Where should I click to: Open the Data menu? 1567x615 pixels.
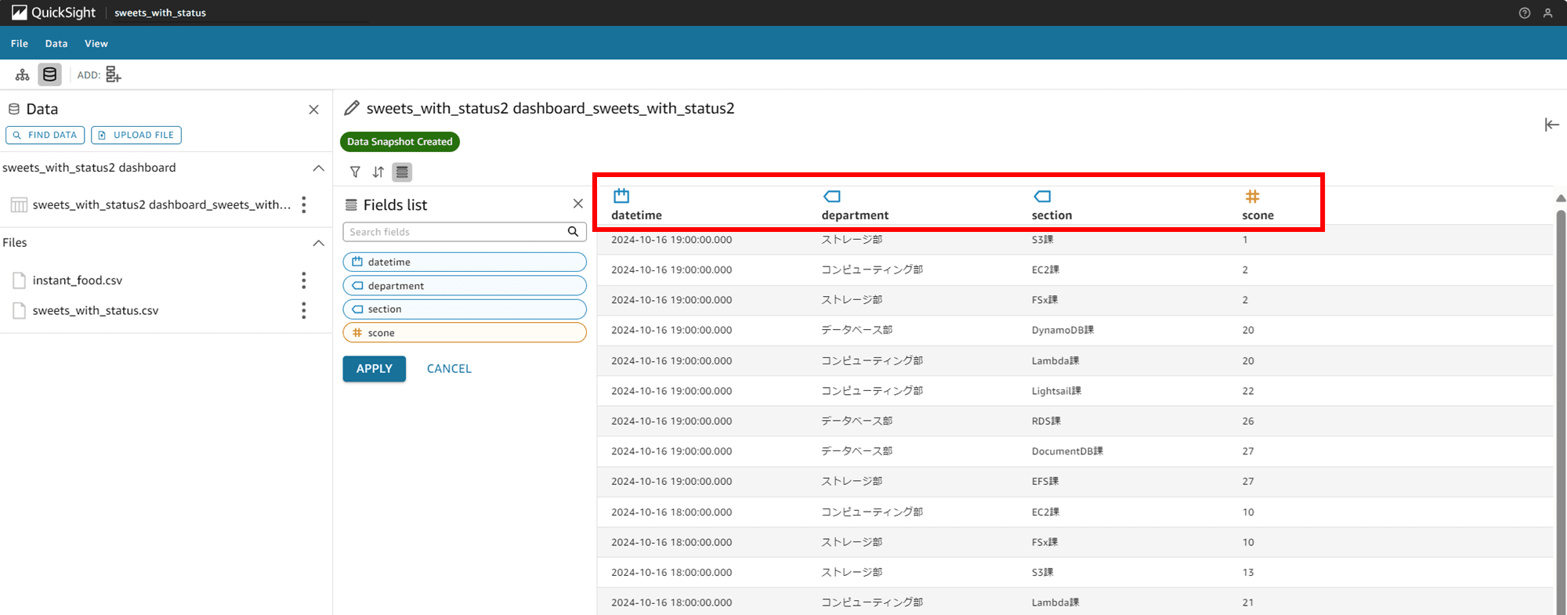tap(56, 43)
